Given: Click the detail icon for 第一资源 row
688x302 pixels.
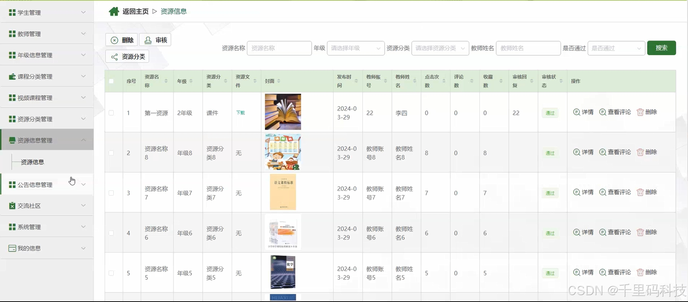Looking at the screenshot, I should [x=576, y=112].
